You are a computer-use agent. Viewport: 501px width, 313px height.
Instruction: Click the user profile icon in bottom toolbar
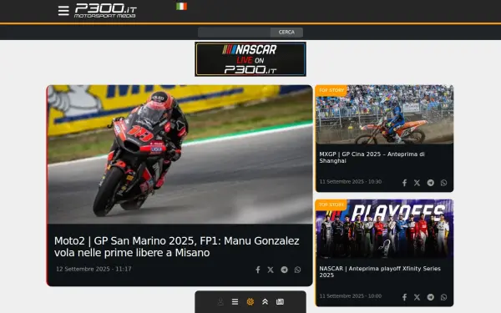click(220, 302)
